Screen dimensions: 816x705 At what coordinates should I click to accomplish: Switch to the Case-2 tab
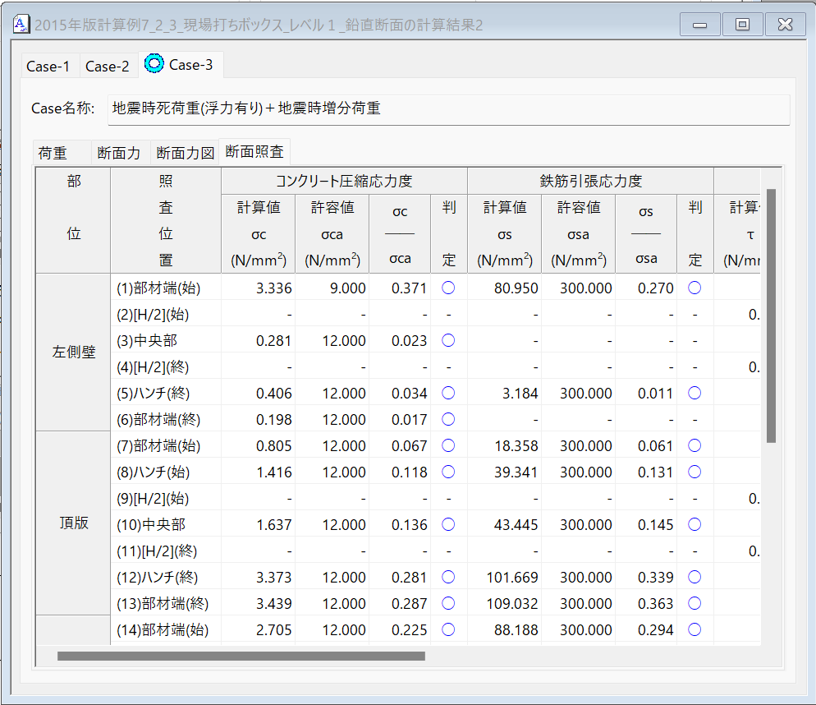108,67
